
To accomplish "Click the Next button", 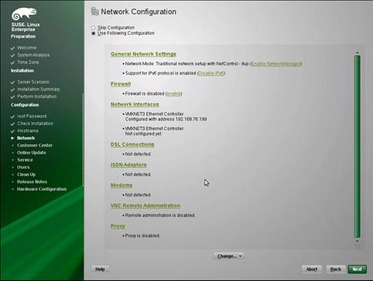I will click(x=357, y=269).
